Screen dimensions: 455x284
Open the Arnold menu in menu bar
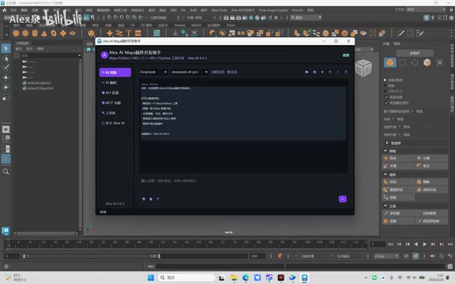pyautogui.click(x=298, y=10)
